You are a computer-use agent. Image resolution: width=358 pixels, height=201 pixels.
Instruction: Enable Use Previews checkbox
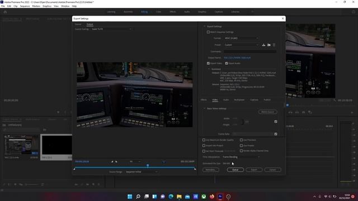tap(241, 140)
